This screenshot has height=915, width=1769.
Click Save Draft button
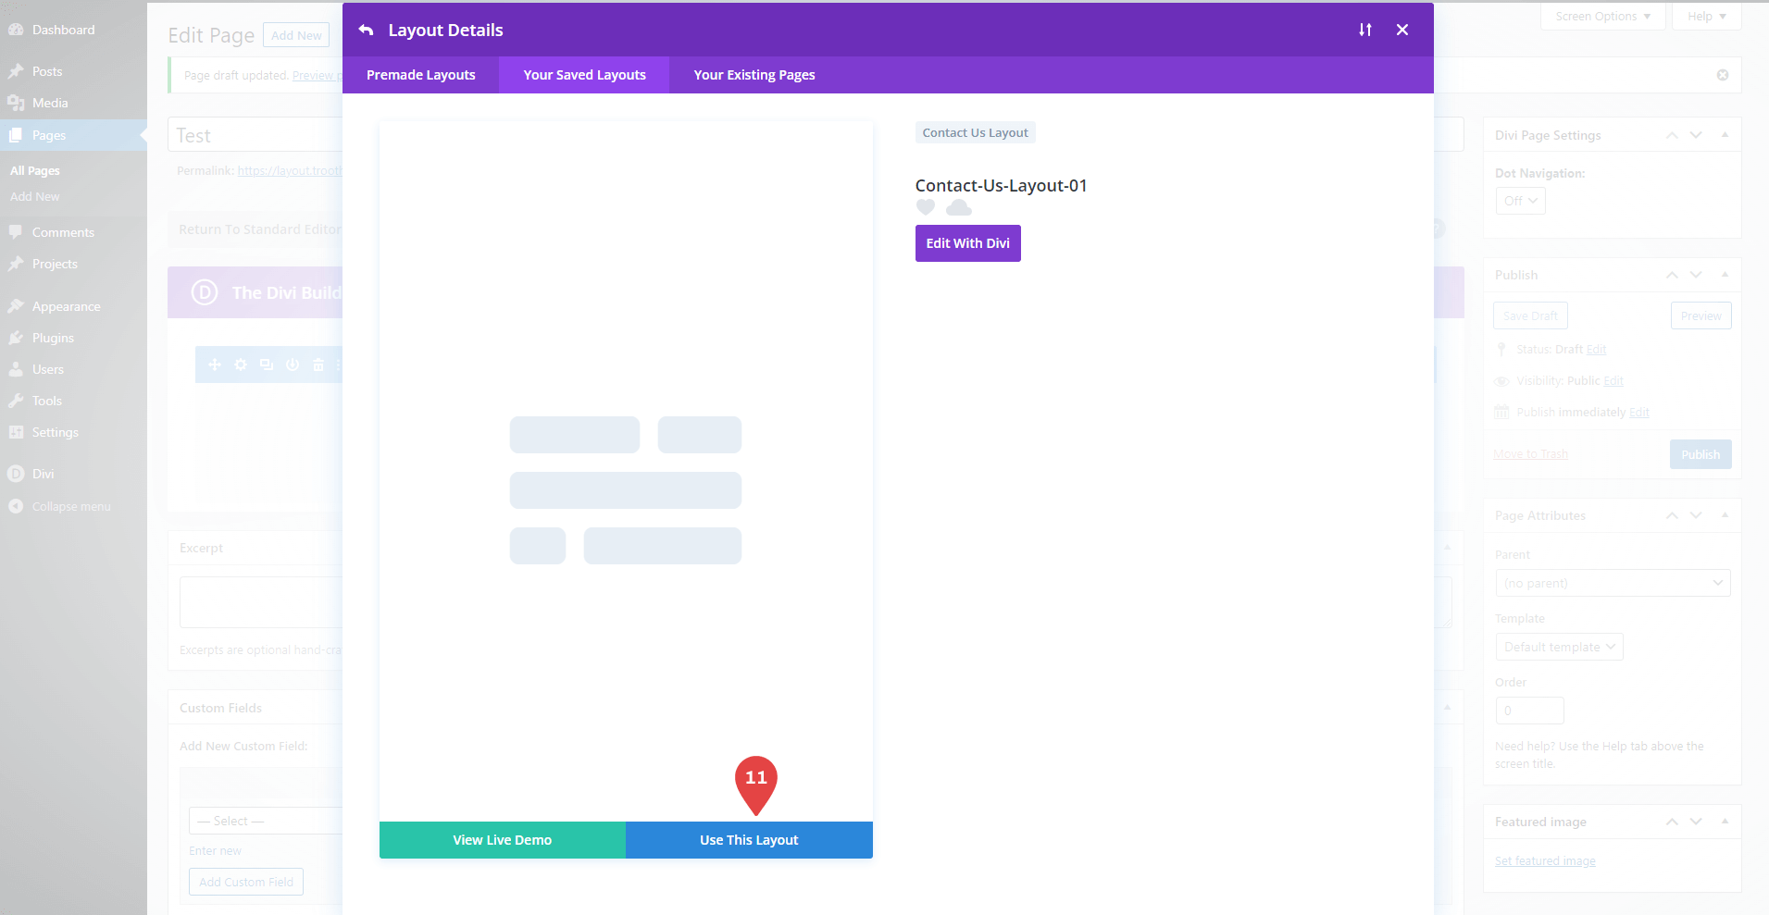1530,315
